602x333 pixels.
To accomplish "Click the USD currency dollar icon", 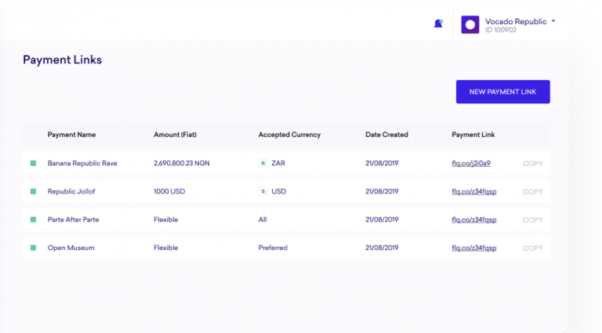I will tap(263, 191).
